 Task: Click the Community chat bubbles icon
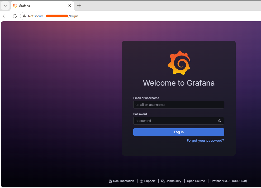(x=163, y=181)
